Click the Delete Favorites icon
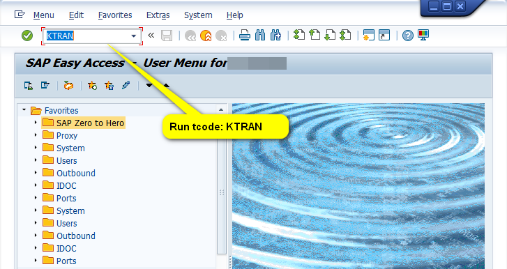Viewport: 507px width, 269px height. 109,85
